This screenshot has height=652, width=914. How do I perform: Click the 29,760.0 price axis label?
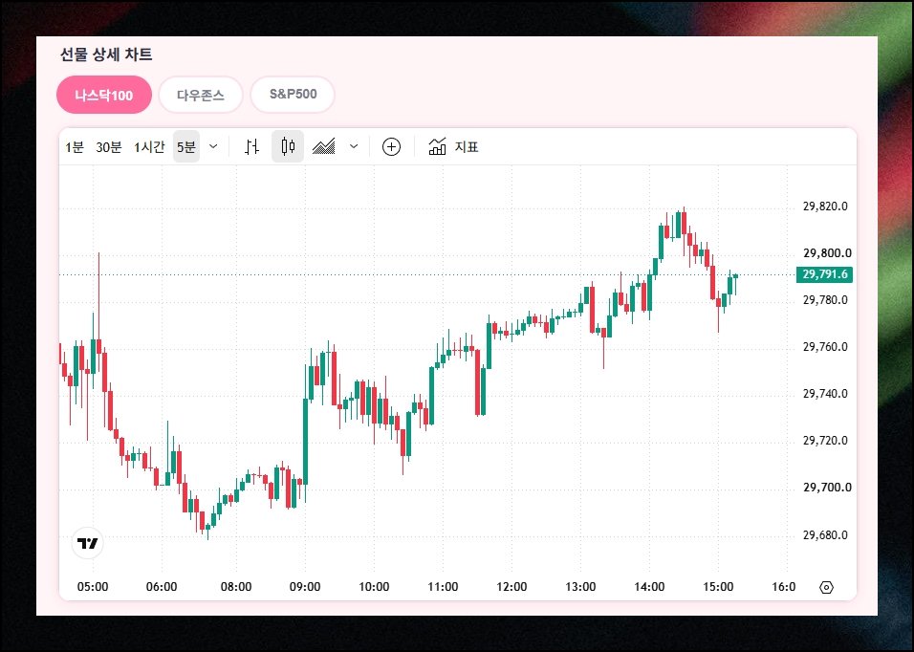pyautogui.click(x=825, y=347)
